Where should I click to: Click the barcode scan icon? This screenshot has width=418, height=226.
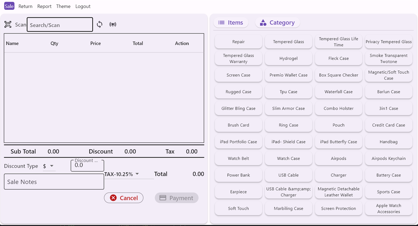[x=8, y=24]
